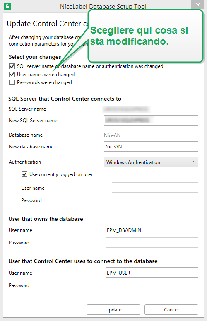Toggle SQL server name changed checkbox
The height and width of the screenshot is (321, 207).
12,66
